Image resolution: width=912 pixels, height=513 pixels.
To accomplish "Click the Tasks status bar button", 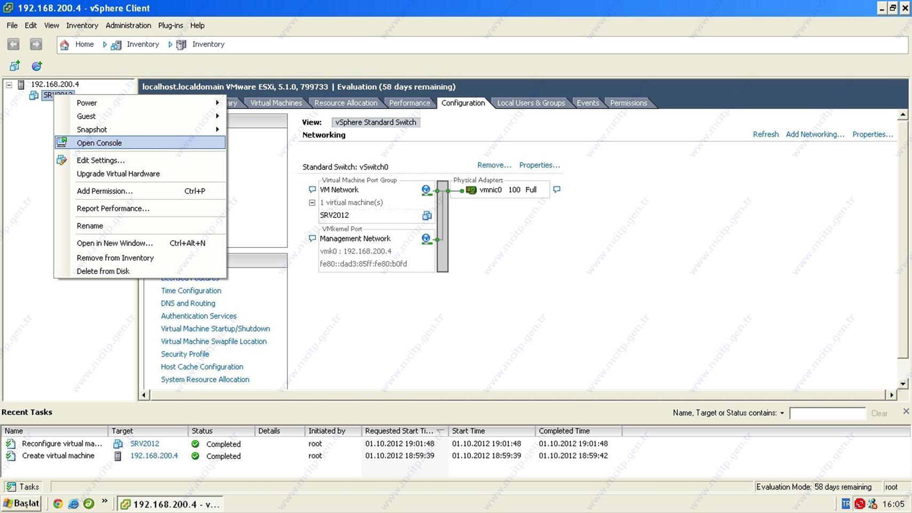I will 22,487.
